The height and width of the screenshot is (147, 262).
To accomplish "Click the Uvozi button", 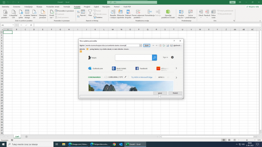I will click(x=160, y=93).
